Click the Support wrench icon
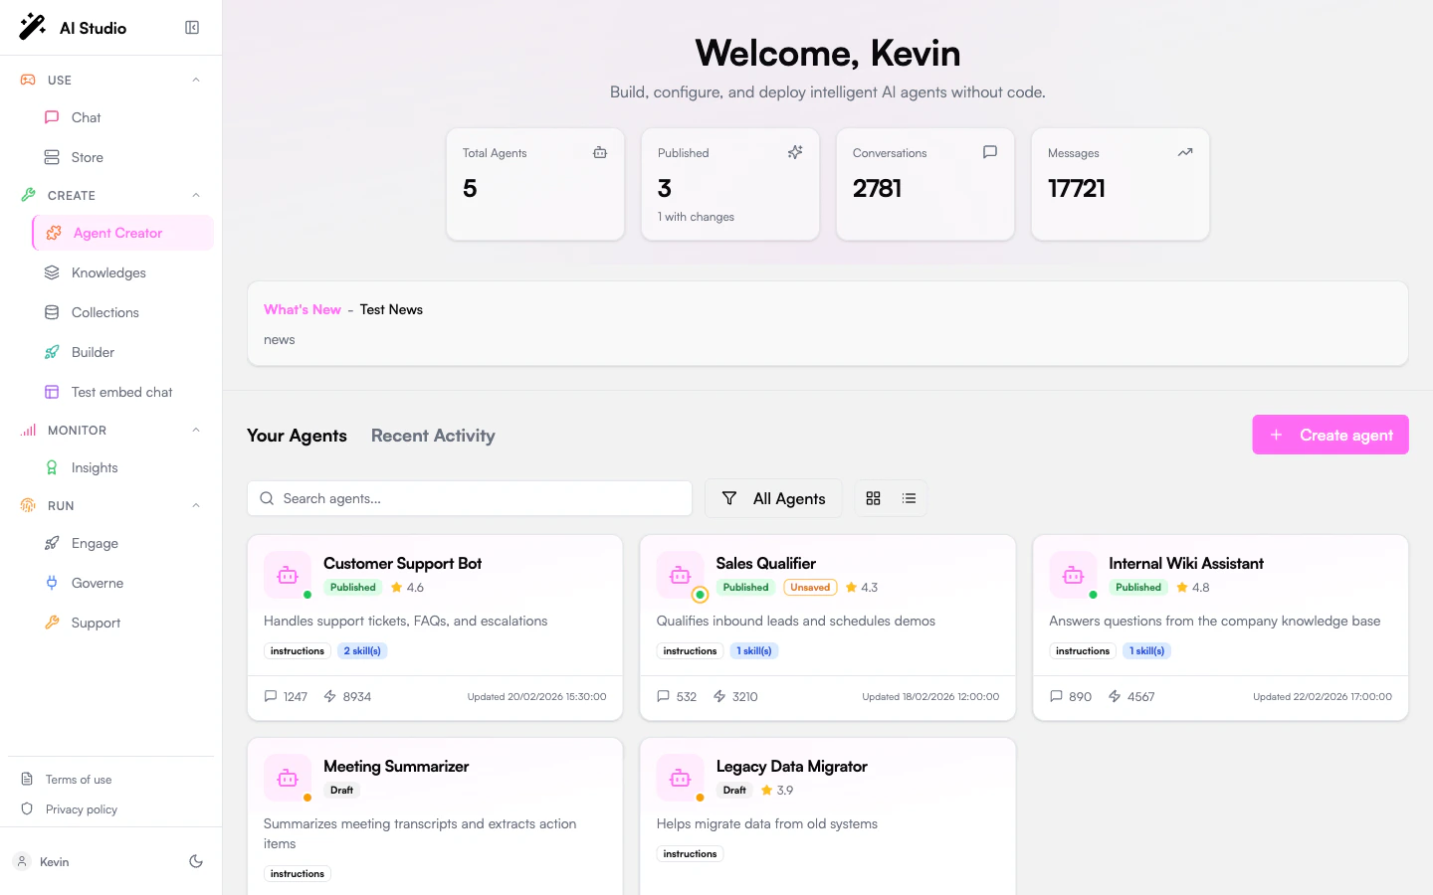 (x=52, y=623)
